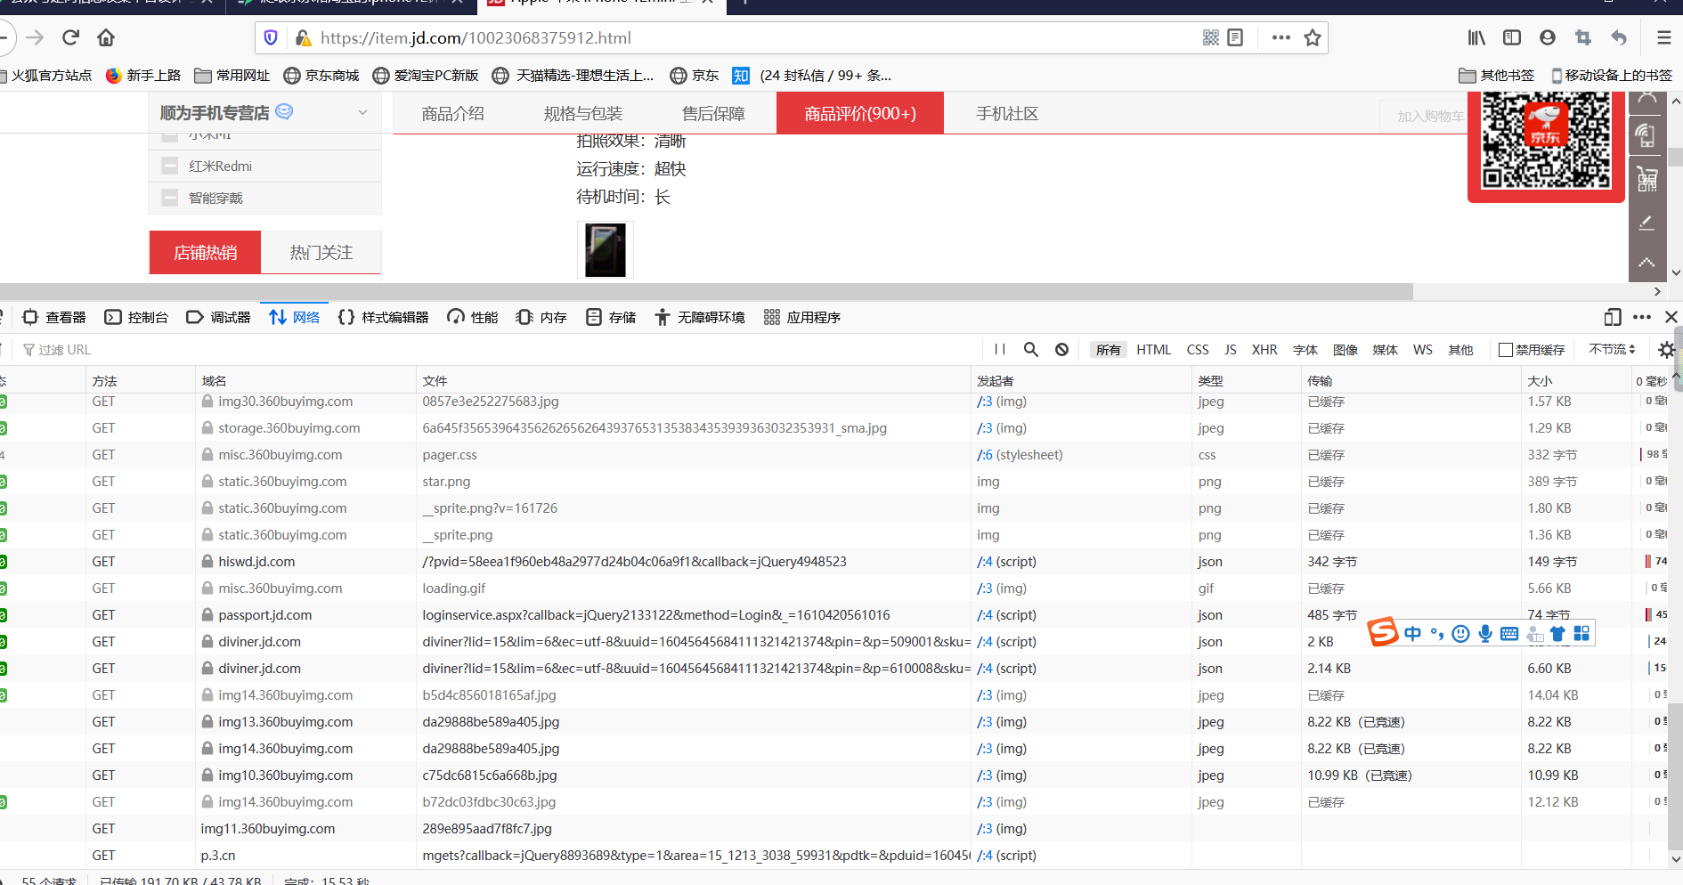Open the Firefox account menu
1683x885 pixels.
(1548, 37)
